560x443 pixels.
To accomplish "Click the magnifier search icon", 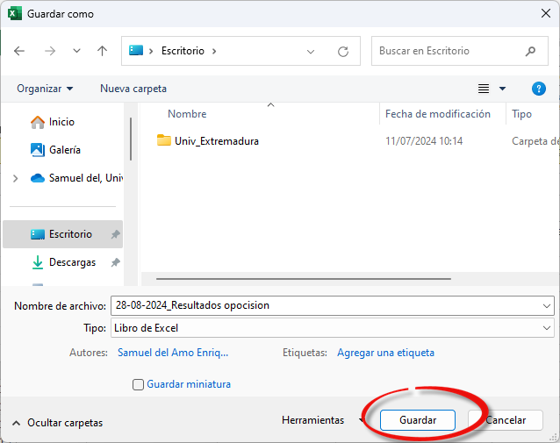I will (530, 51).
